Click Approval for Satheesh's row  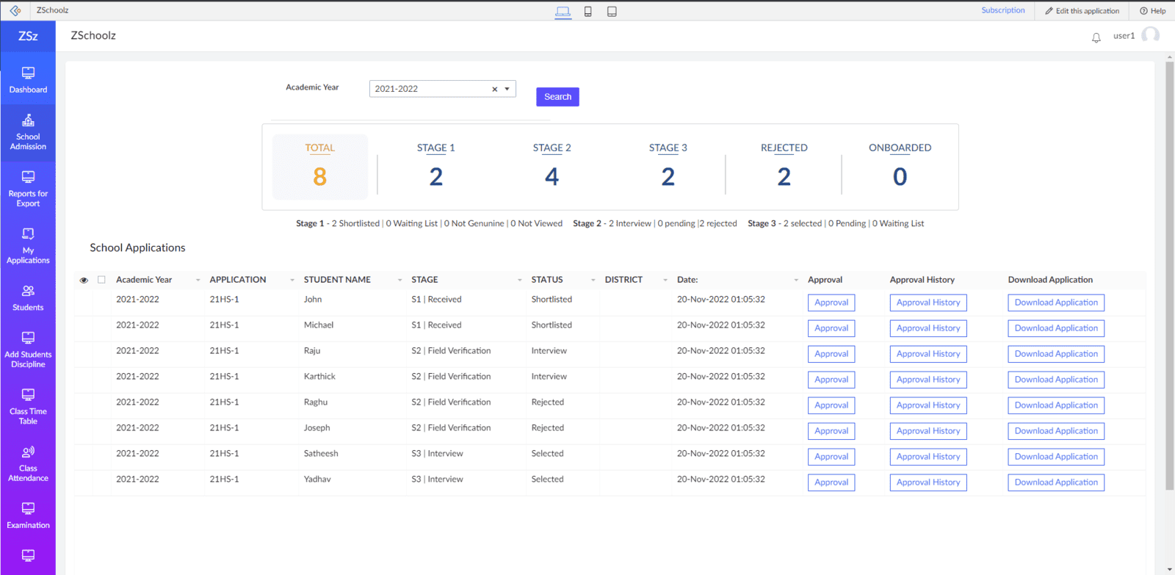point(831,457)
